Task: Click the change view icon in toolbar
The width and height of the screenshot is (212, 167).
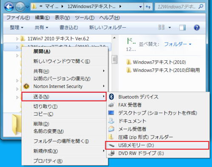Action: tap(161, 27)
